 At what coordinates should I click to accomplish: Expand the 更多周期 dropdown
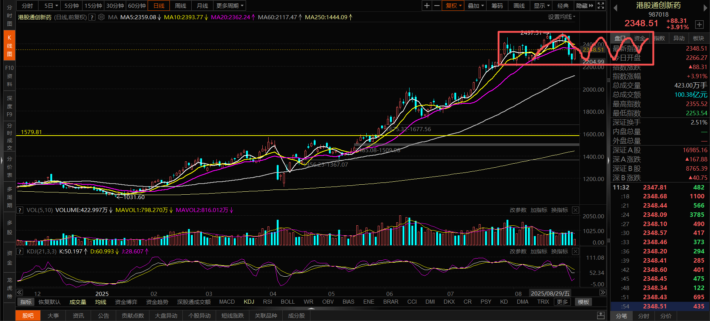click(230, 6)
